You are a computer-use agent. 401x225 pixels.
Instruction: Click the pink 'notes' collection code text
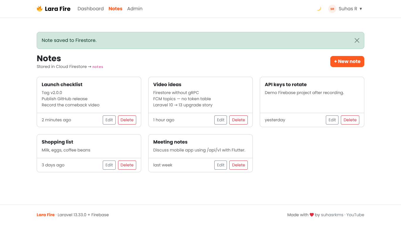click(98, 67)
